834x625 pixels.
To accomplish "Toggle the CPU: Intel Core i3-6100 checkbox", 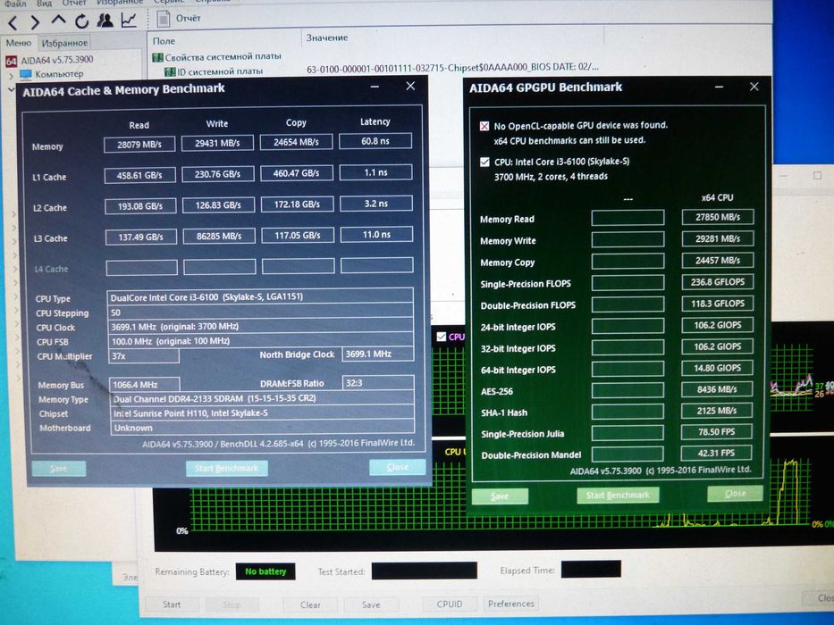I will coord(484,162).
